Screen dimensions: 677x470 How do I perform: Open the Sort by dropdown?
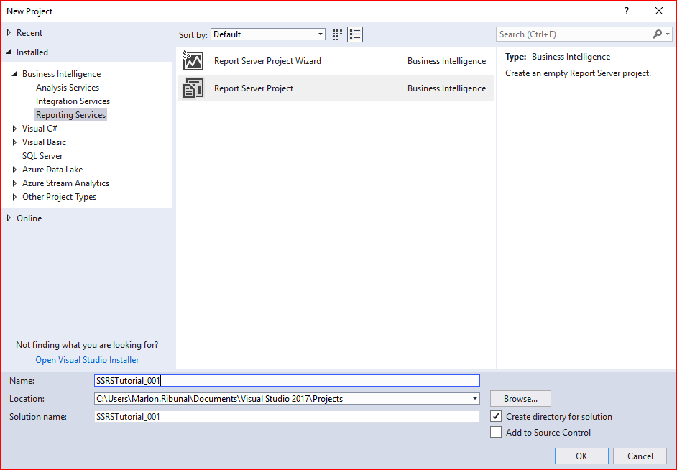tap(267, 34)
